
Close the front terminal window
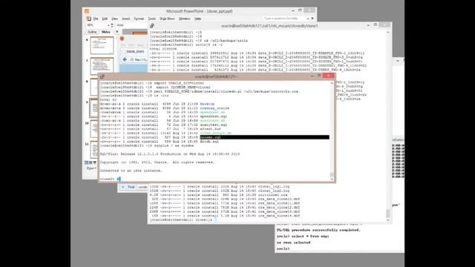[x=328, y=76]
